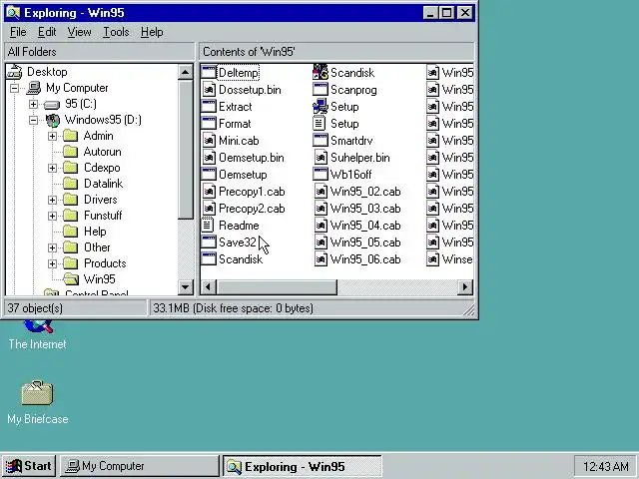The height and width of the screenshot is (479, 639).
Task: Select the Precopy1.cab cabinet icon
Action: coord(209,192)
